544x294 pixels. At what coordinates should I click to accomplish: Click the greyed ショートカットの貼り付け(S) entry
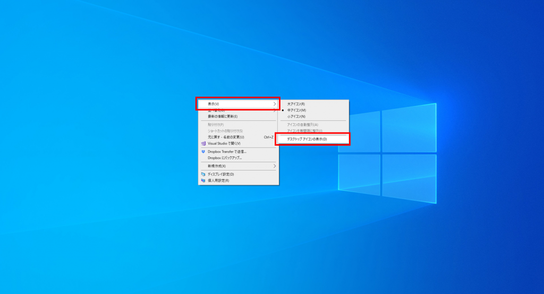239,131
